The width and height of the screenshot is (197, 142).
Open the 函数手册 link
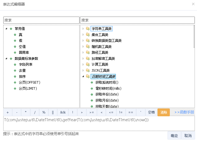[x=184, y=112]
